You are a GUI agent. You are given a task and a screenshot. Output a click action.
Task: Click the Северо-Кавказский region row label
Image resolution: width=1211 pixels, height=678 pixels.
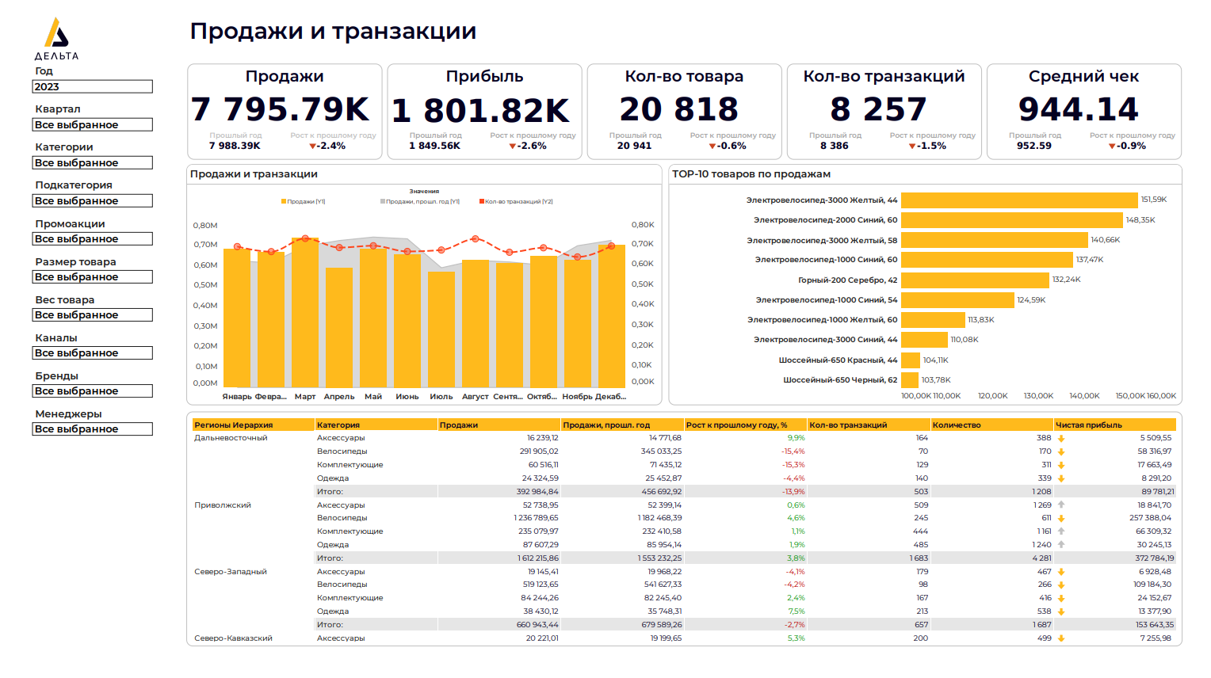coord(233,638)
